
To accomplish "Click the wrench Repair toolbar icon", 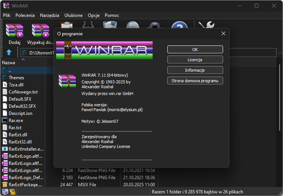I will (x=206, y=25).
